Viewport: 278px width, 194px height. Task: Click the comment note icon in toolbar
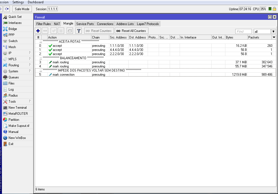[70, 31]
